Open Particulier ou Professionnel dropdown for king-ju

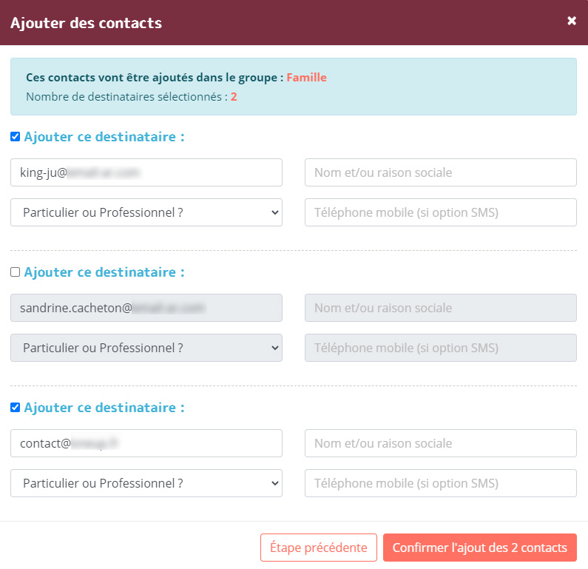[146, 212]
